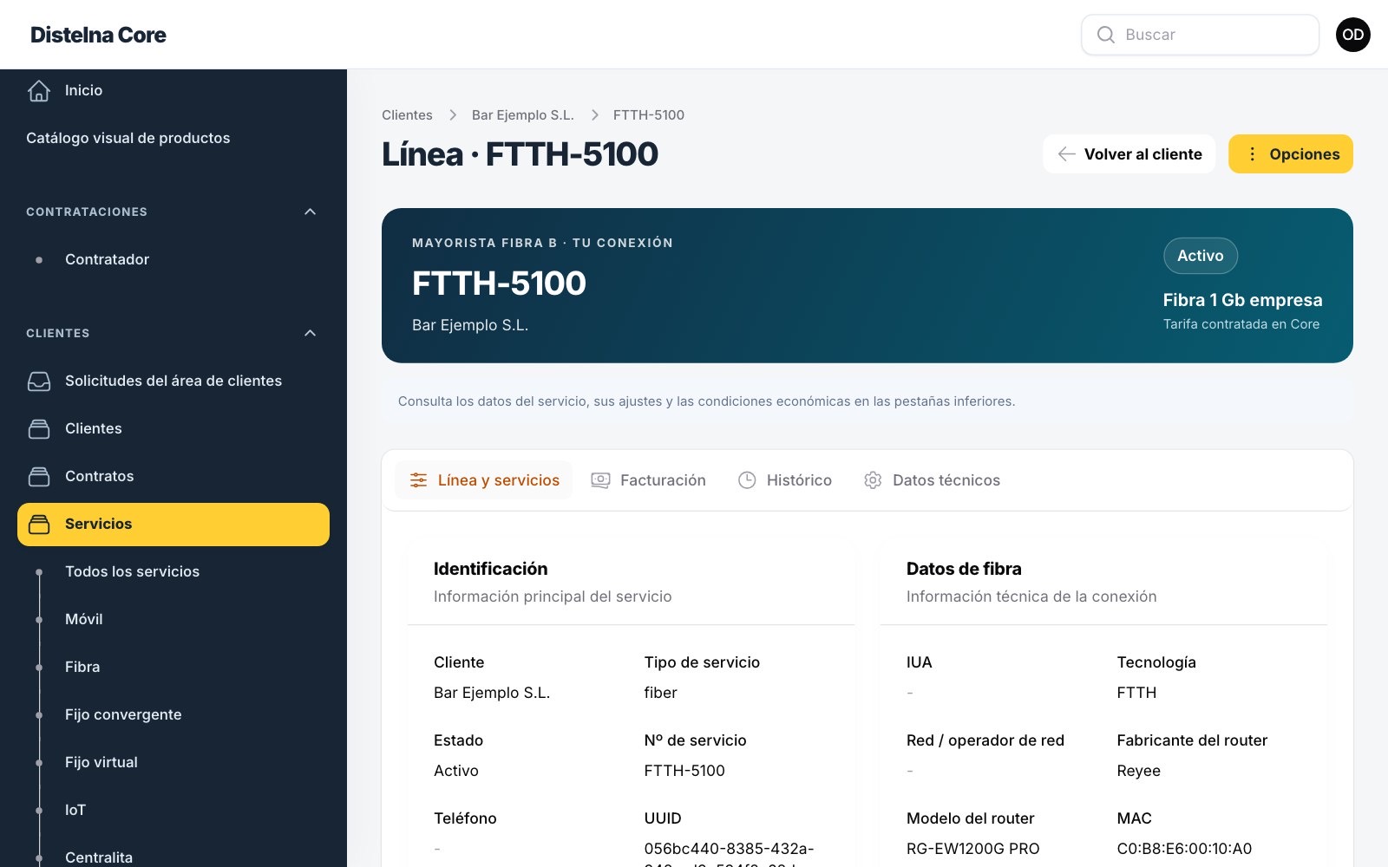This screenshot has height=867, width=1388.
Task: Switch to the Facturación tab
Action: point(649,480)
